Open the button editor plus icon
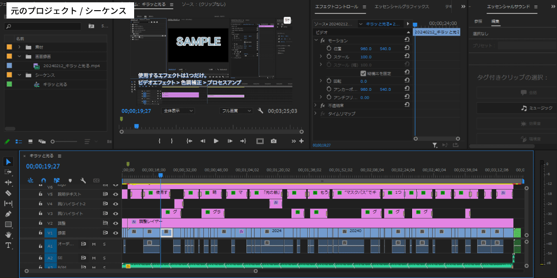 pos(301,141)
